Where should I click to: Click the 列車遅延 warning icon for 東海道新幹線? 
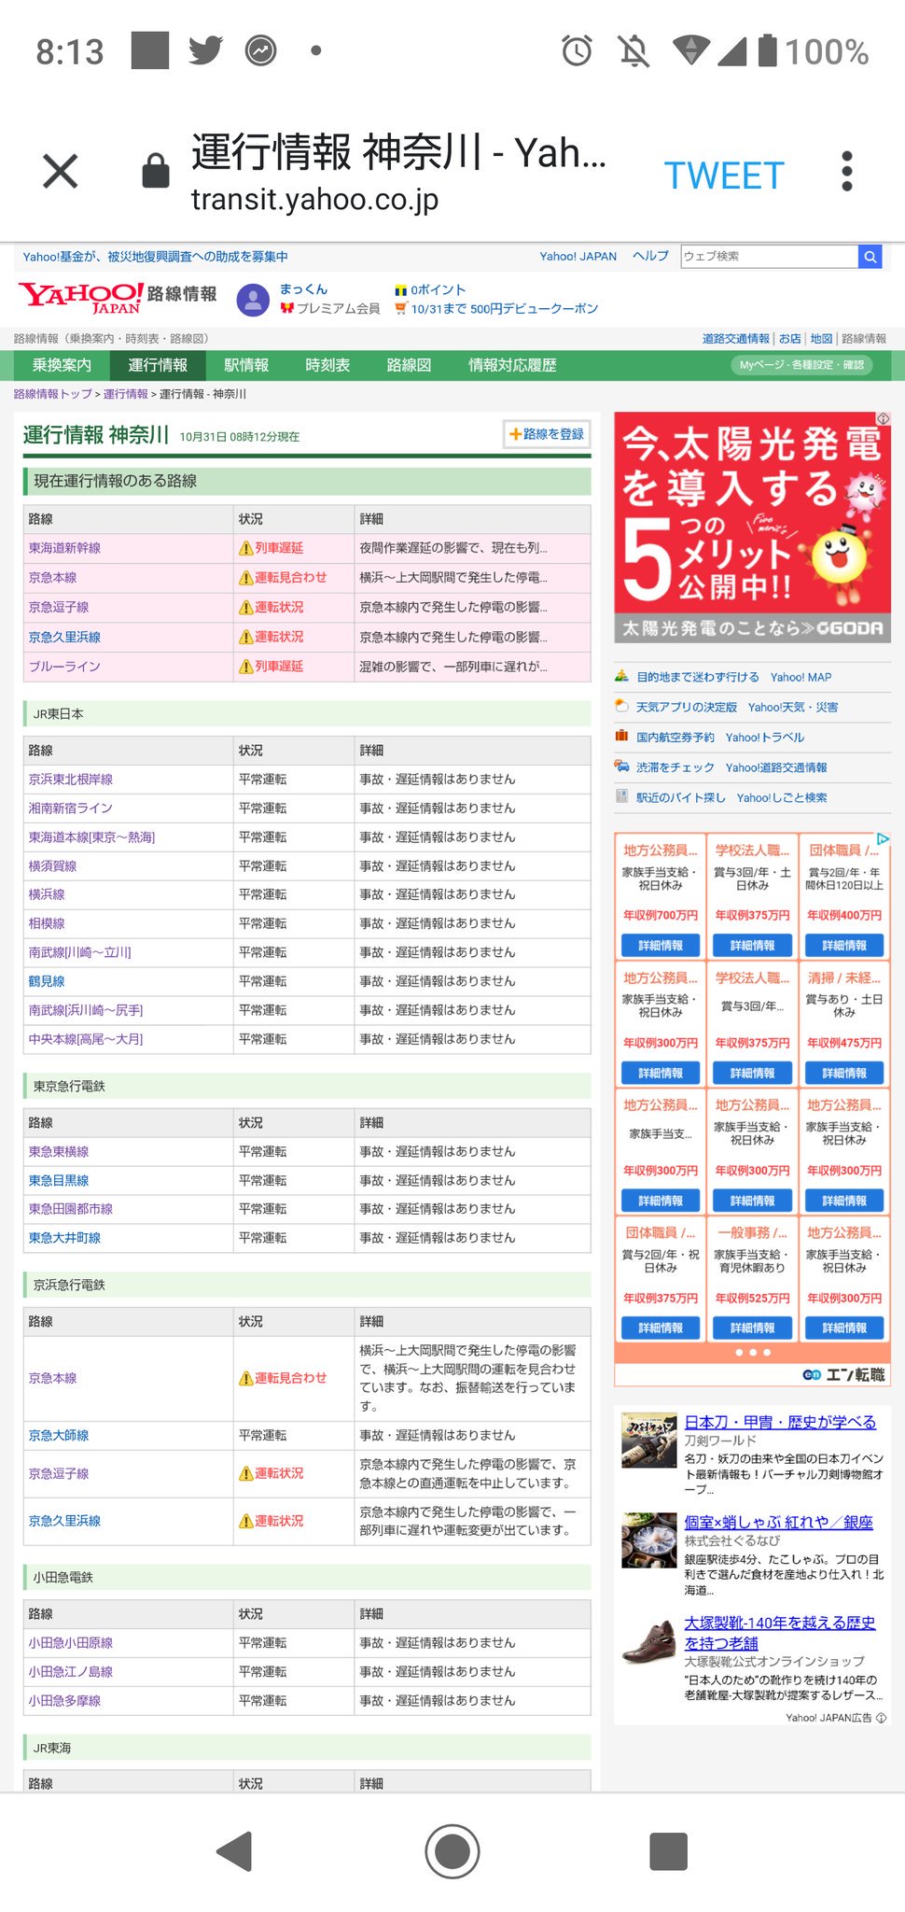point(246,548)
